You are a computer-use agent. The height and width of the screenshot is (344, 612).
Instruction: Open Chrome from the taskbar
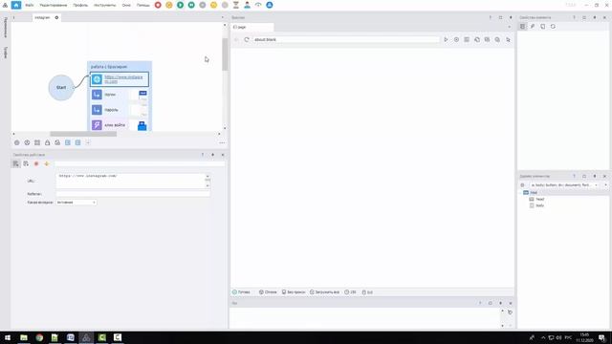click(x=39, y=337)
